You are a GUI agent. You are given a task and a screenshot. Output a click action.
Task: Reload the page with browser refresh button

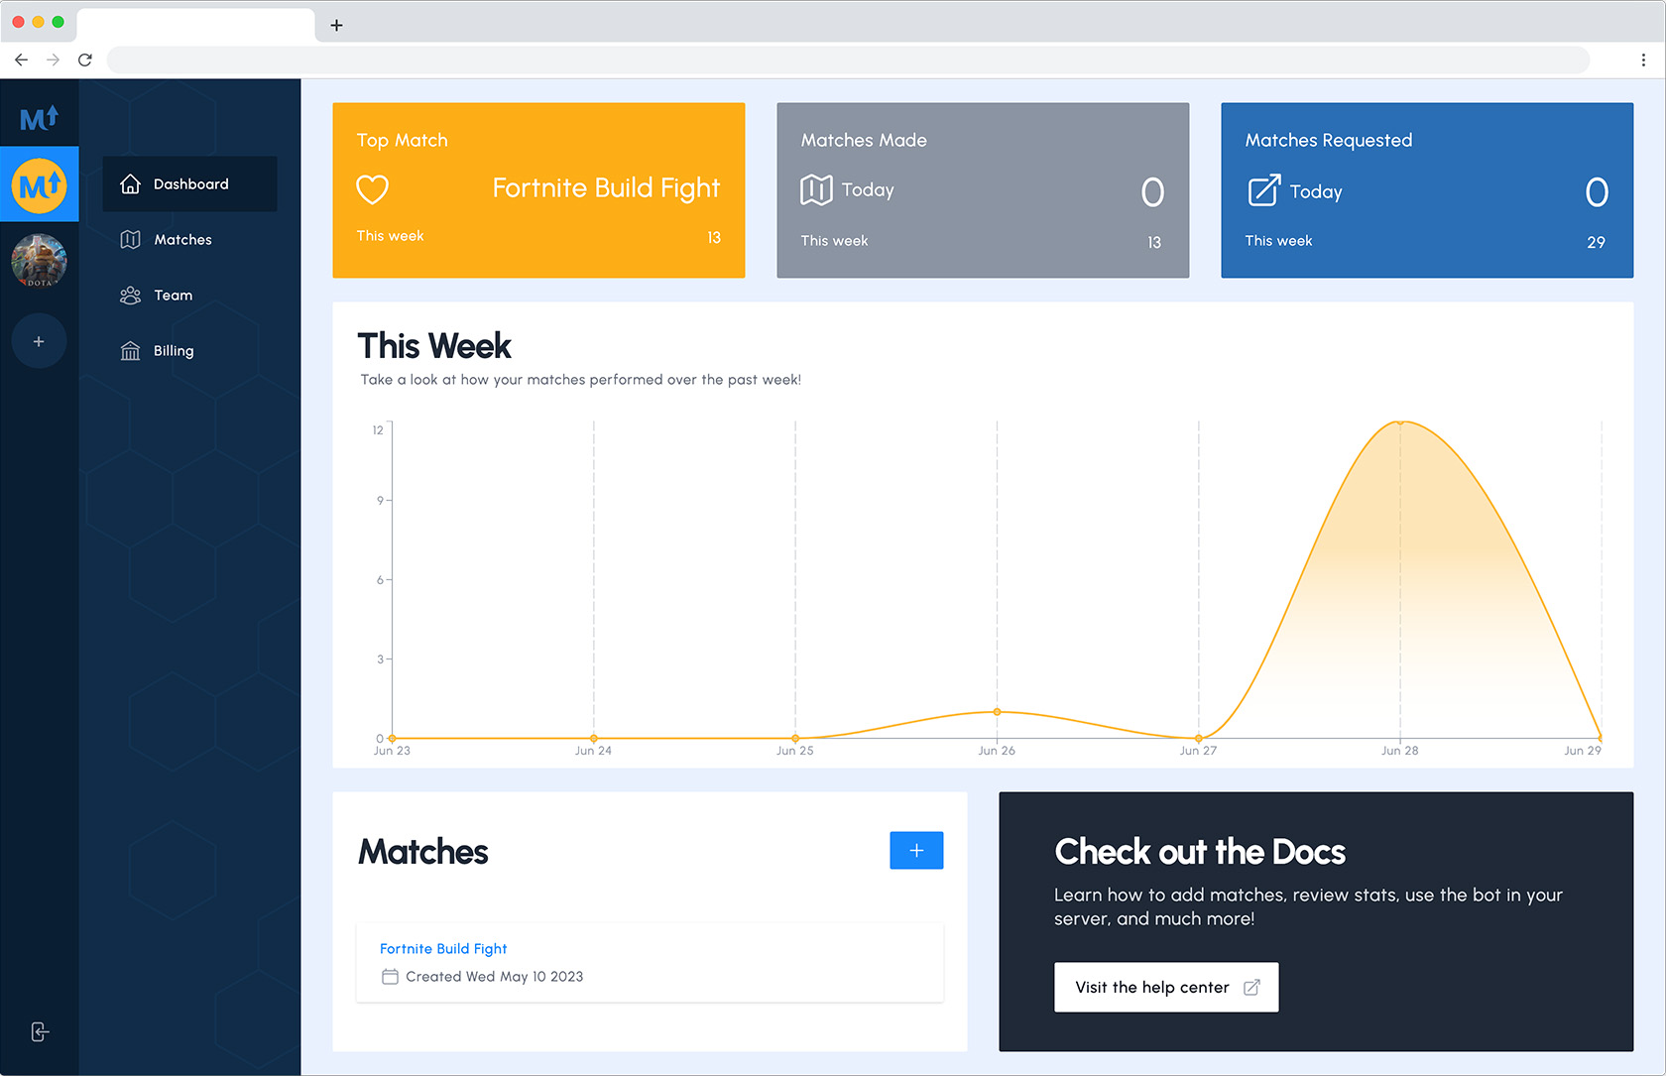pos(85,60)
